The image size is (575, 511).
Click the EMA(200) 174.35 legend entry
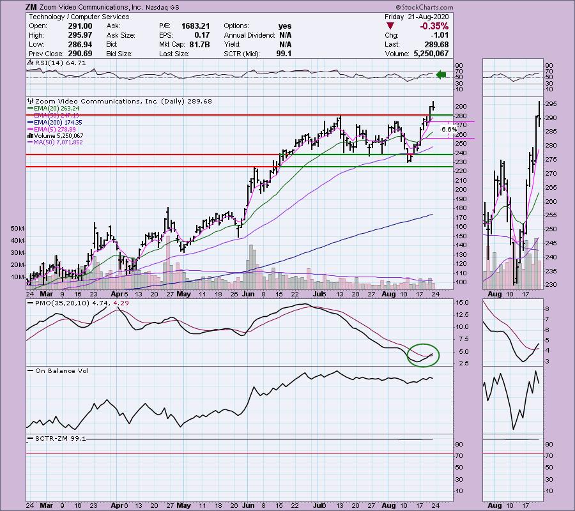(x=58, y=123)
